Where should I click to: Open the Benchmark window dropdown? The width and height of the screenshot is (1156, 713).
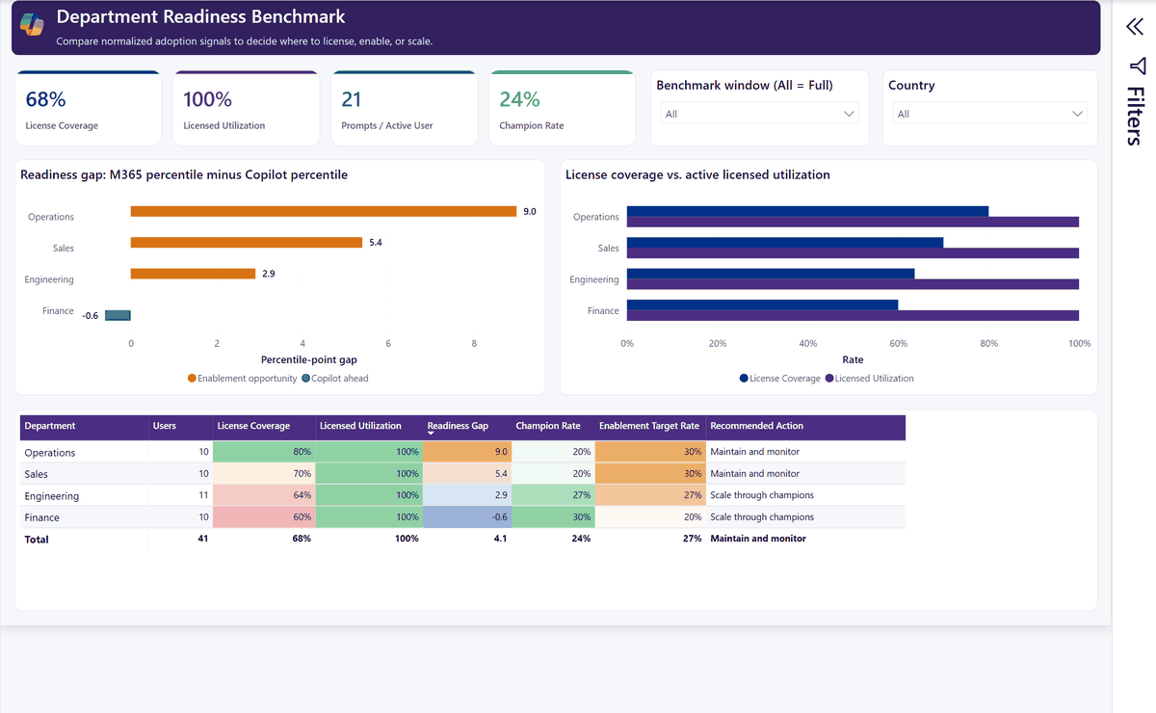coord(759,114)
